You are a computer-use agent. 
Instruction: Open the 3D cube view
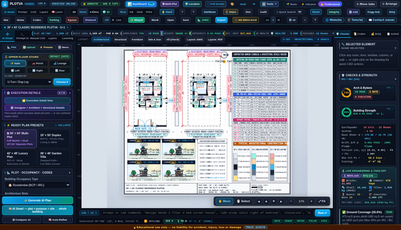coord(106,12)
